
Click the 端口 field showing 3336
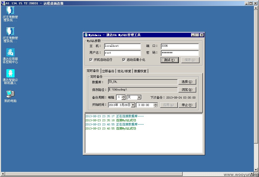(x=180, y=46)
